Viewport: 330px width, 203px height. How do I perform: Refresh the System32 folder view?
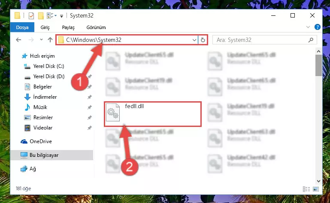pos(203,40)
